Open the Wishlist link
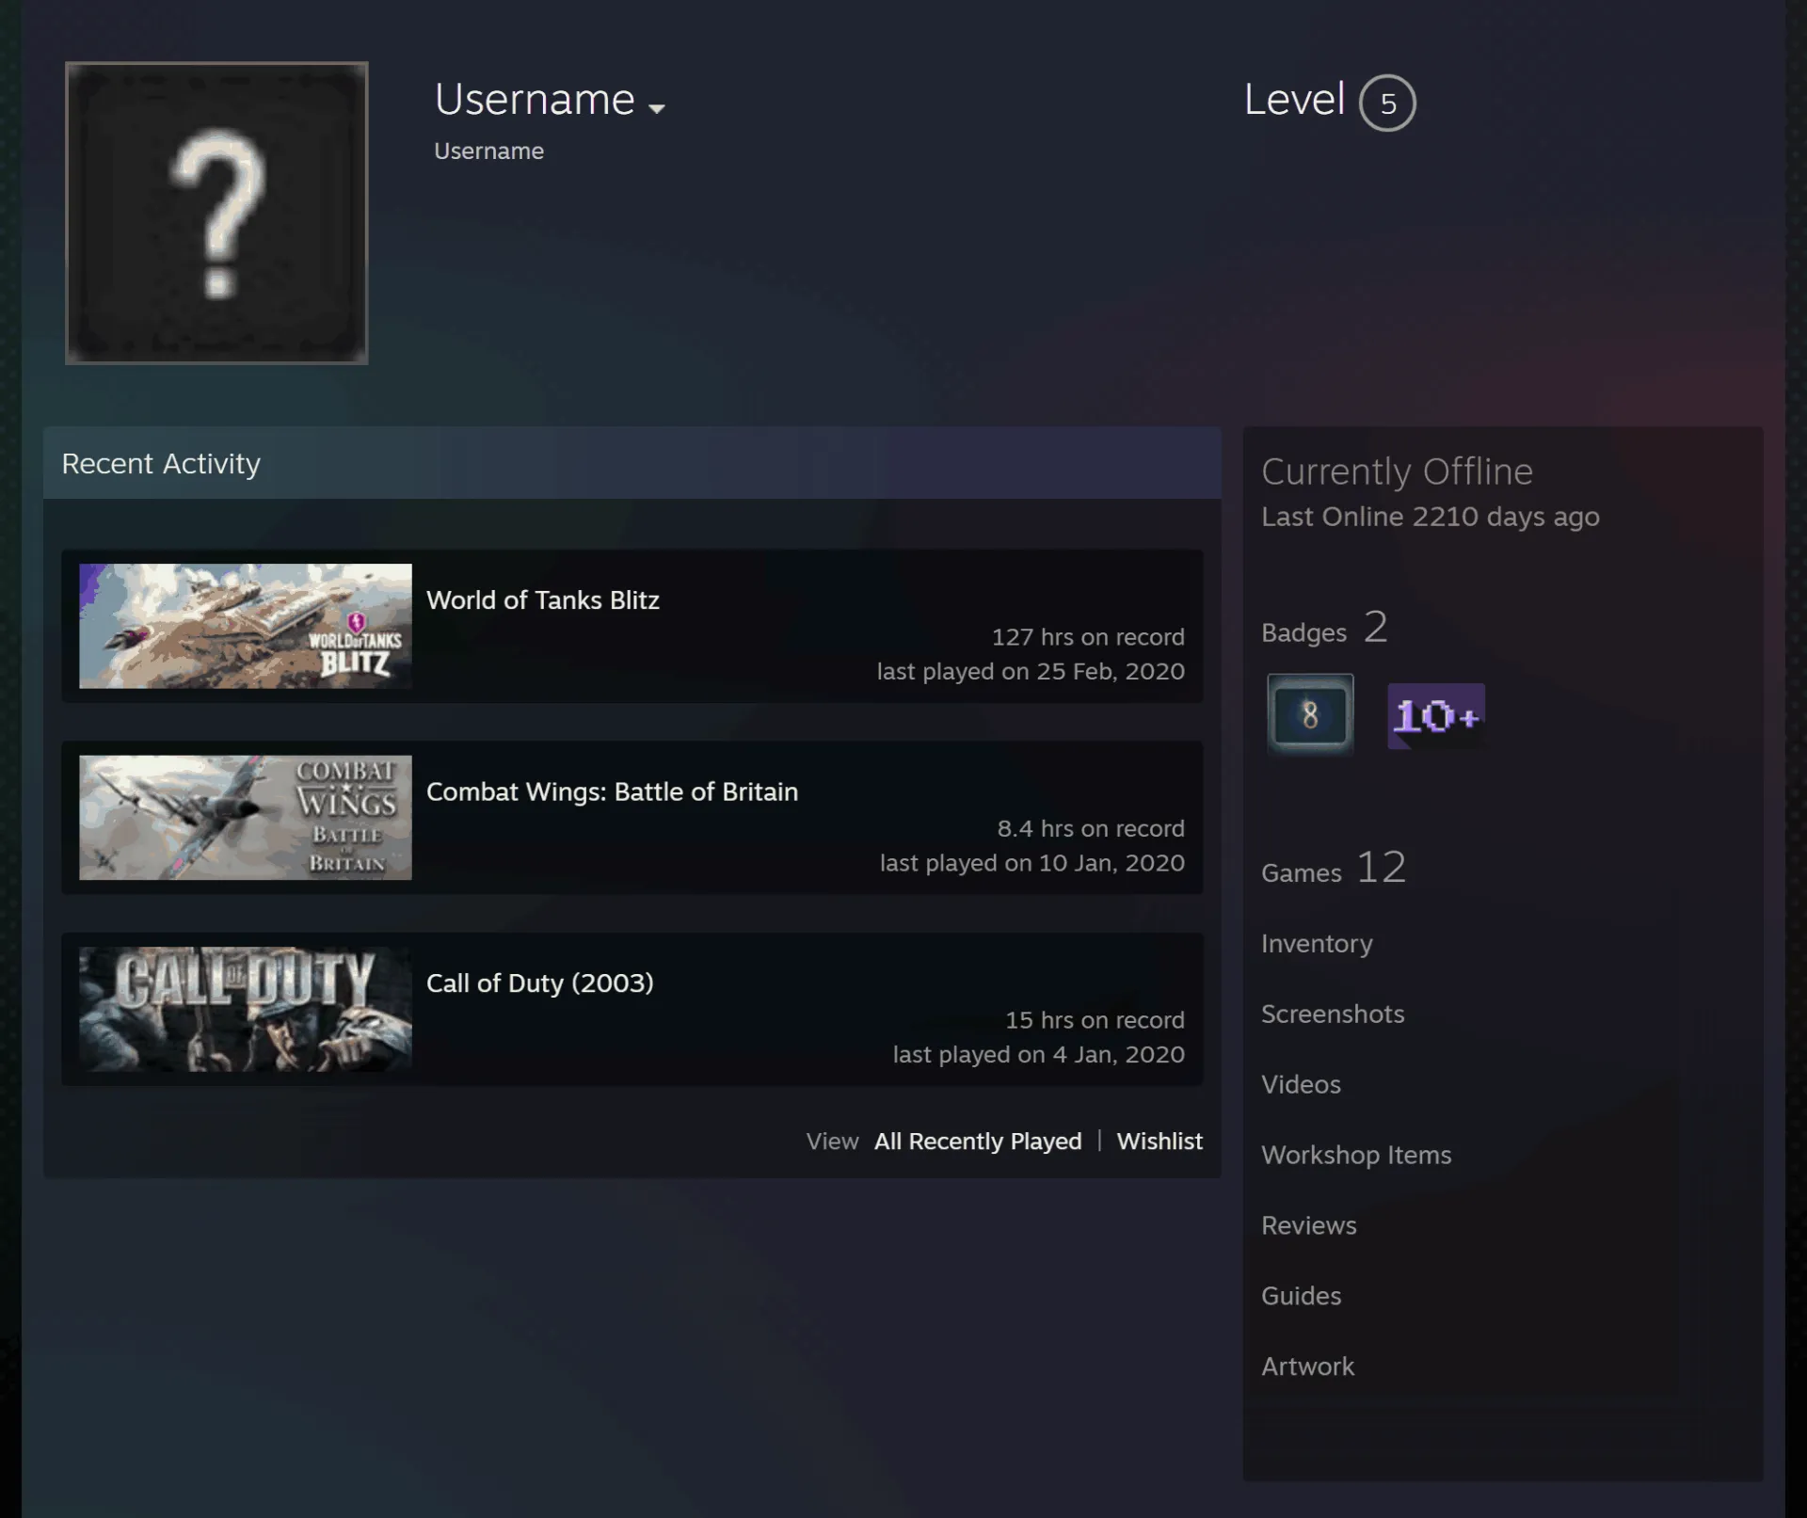Viewport: 1807px width, 1518px height. (x=1159, y=1142)
